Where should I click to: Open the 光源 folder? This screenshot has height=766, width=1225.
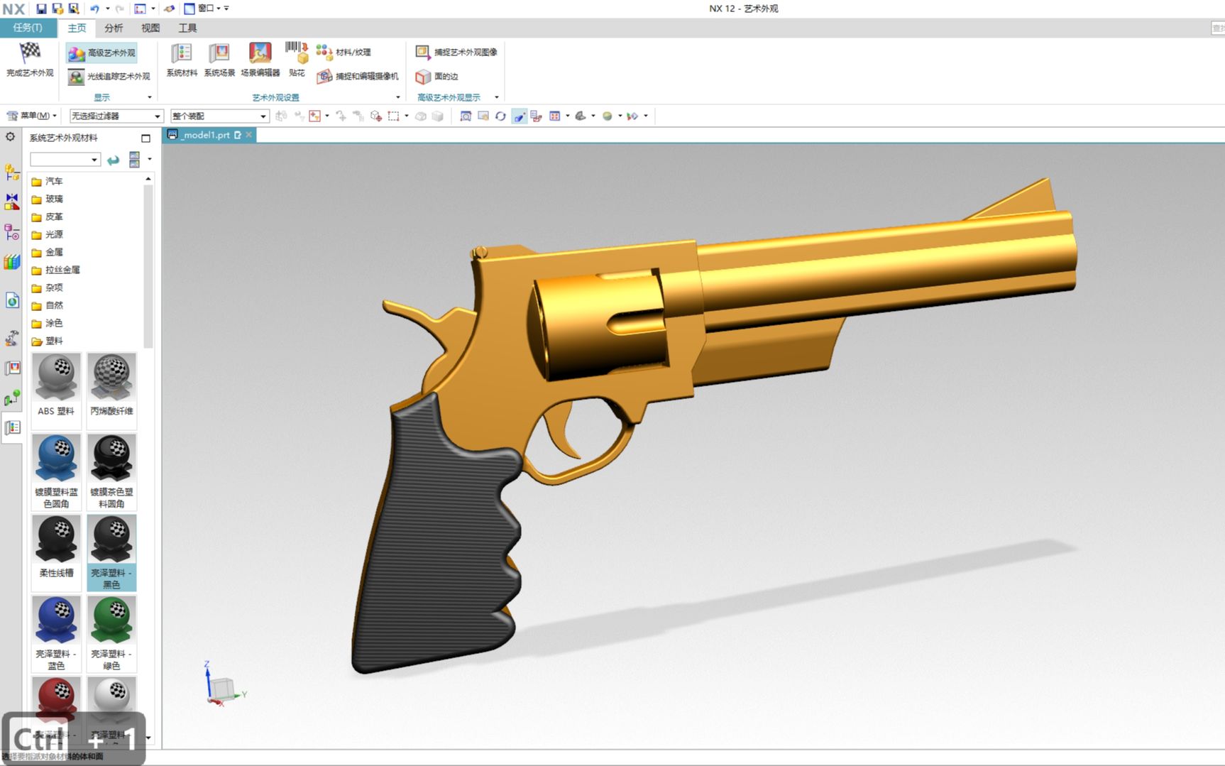tap(47, 234)
